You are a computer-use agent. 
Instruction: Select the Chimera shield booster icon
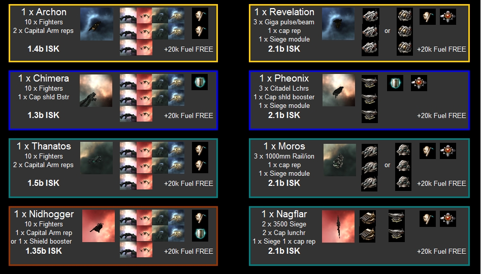coord(200,82)
